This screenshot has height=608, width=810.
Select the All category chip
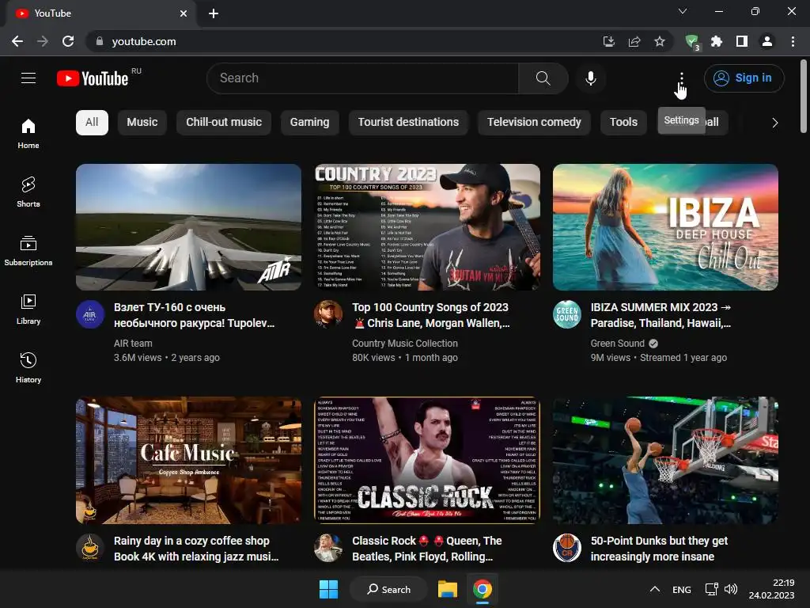point(92,123)
